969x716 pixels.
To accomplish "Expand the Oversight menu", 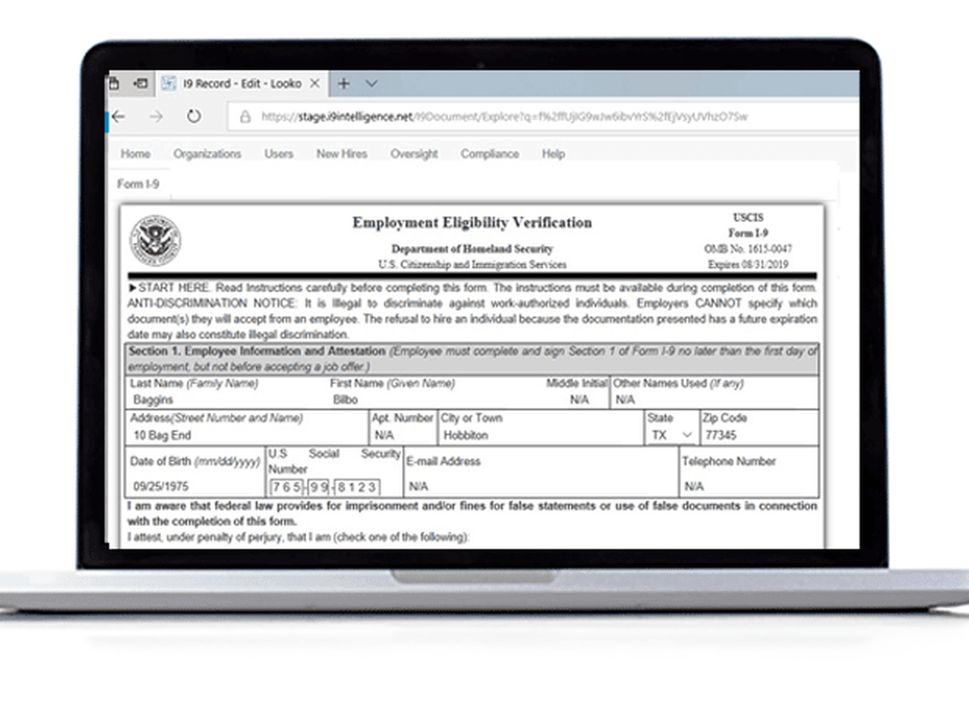I will tap(414, 153).
